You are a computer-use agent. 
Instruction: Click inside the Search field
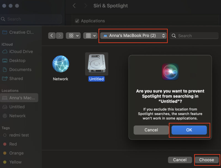point(193,36)
